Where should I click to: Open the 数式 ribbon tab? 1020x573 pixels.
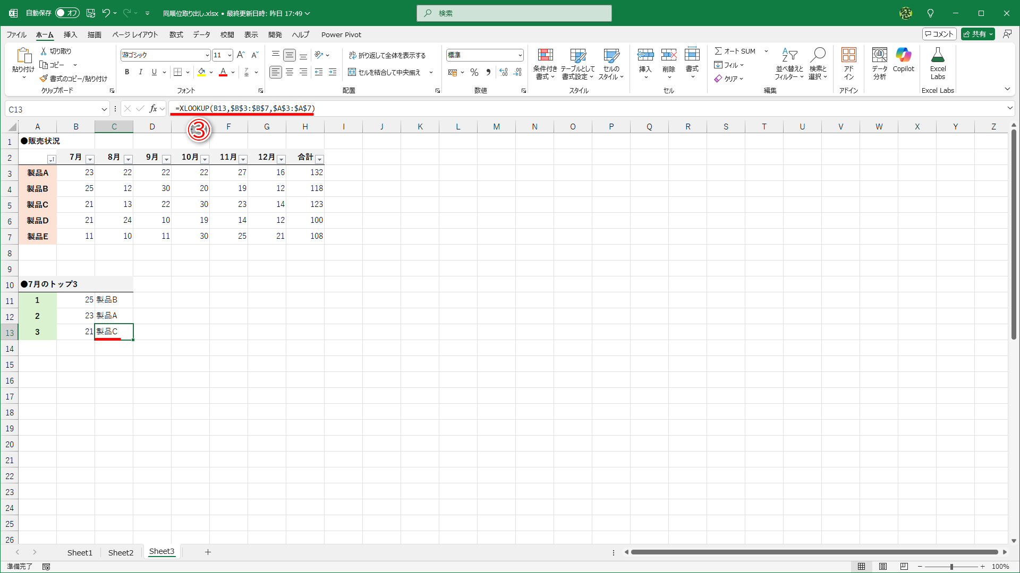click(176, 34)
